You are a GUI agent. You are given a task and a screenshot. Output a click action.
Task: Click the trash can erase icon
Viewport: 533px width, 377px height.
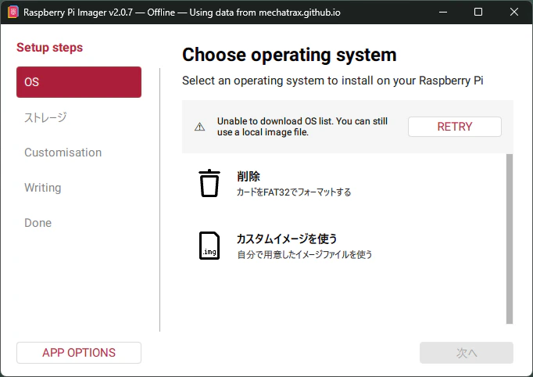tap(209, 183)
